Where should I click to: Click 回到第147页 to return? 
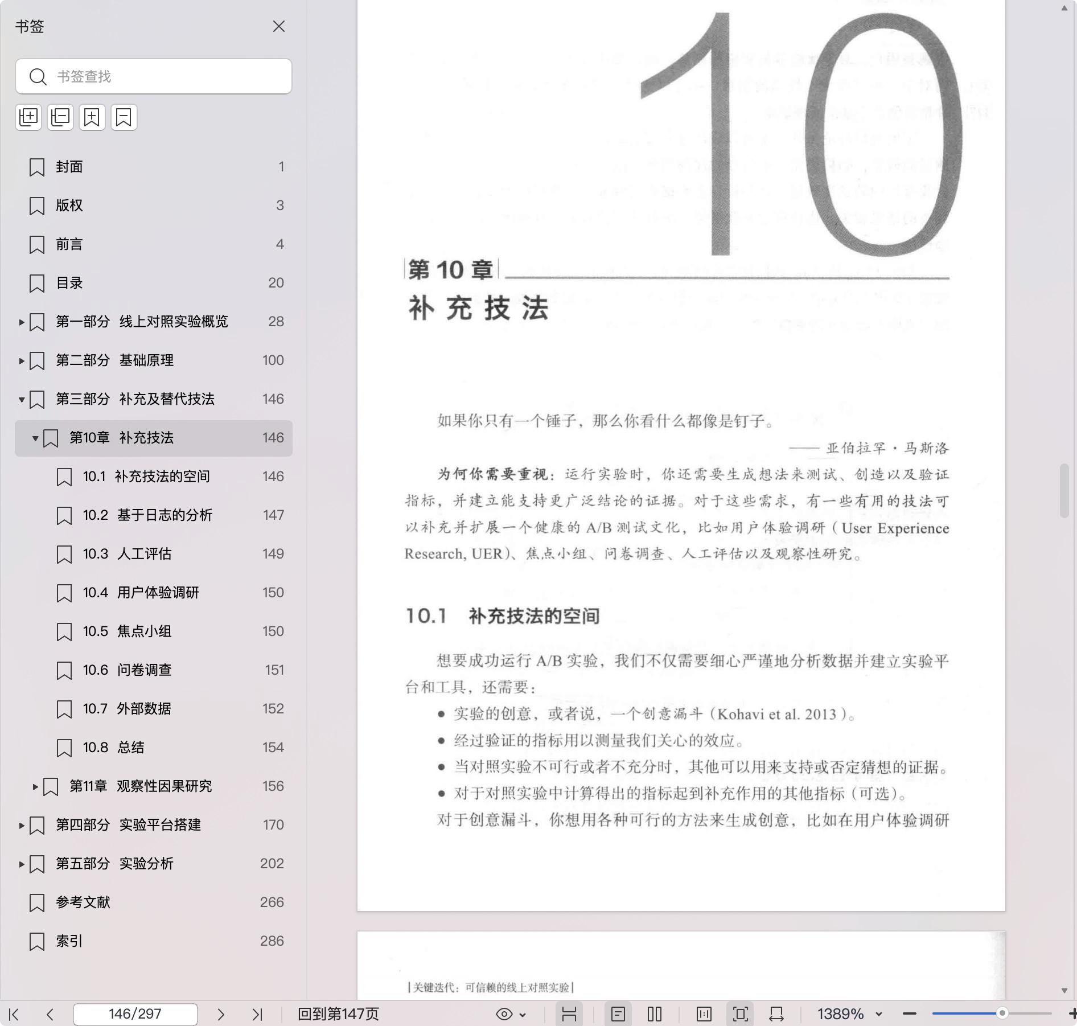click(x=338, y=1014)
